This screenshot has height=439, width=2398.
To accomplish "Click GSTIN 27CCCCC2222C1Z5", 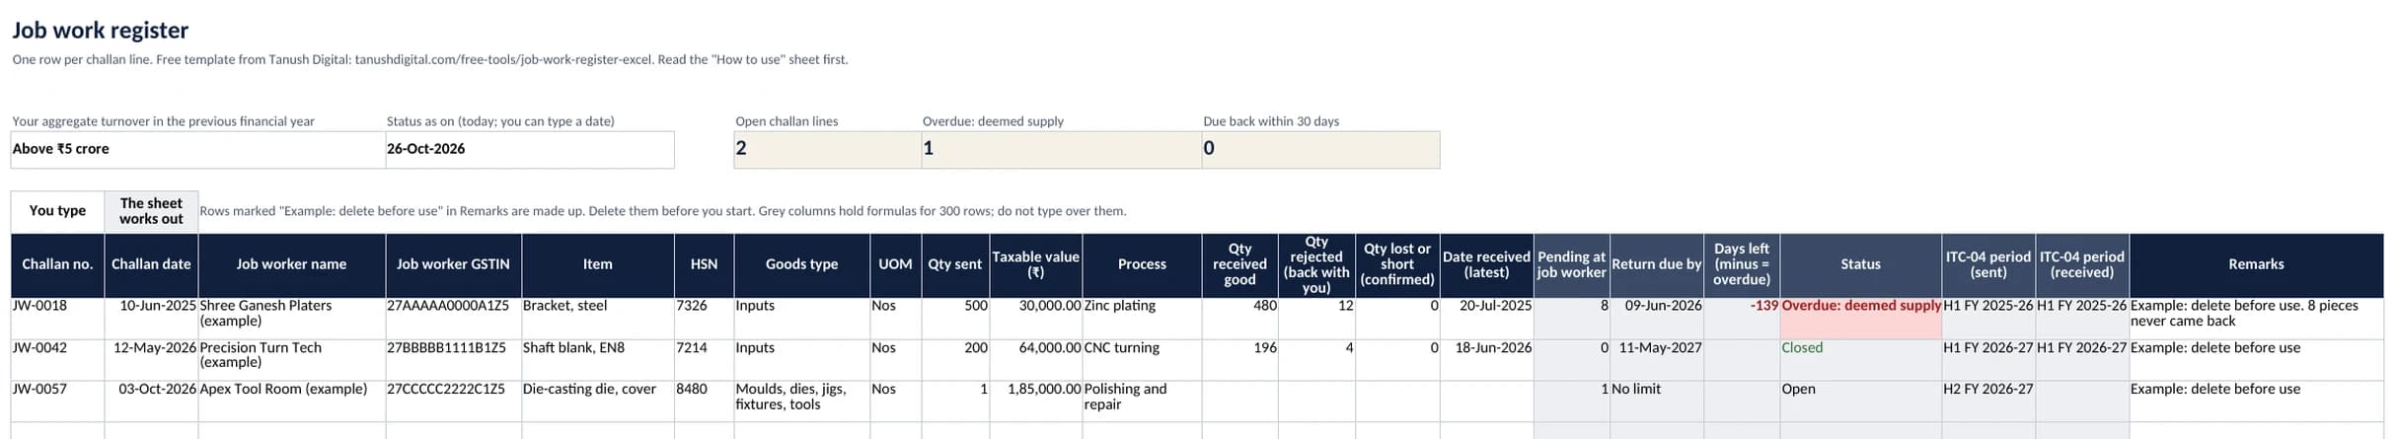I will tap(454, 402).
